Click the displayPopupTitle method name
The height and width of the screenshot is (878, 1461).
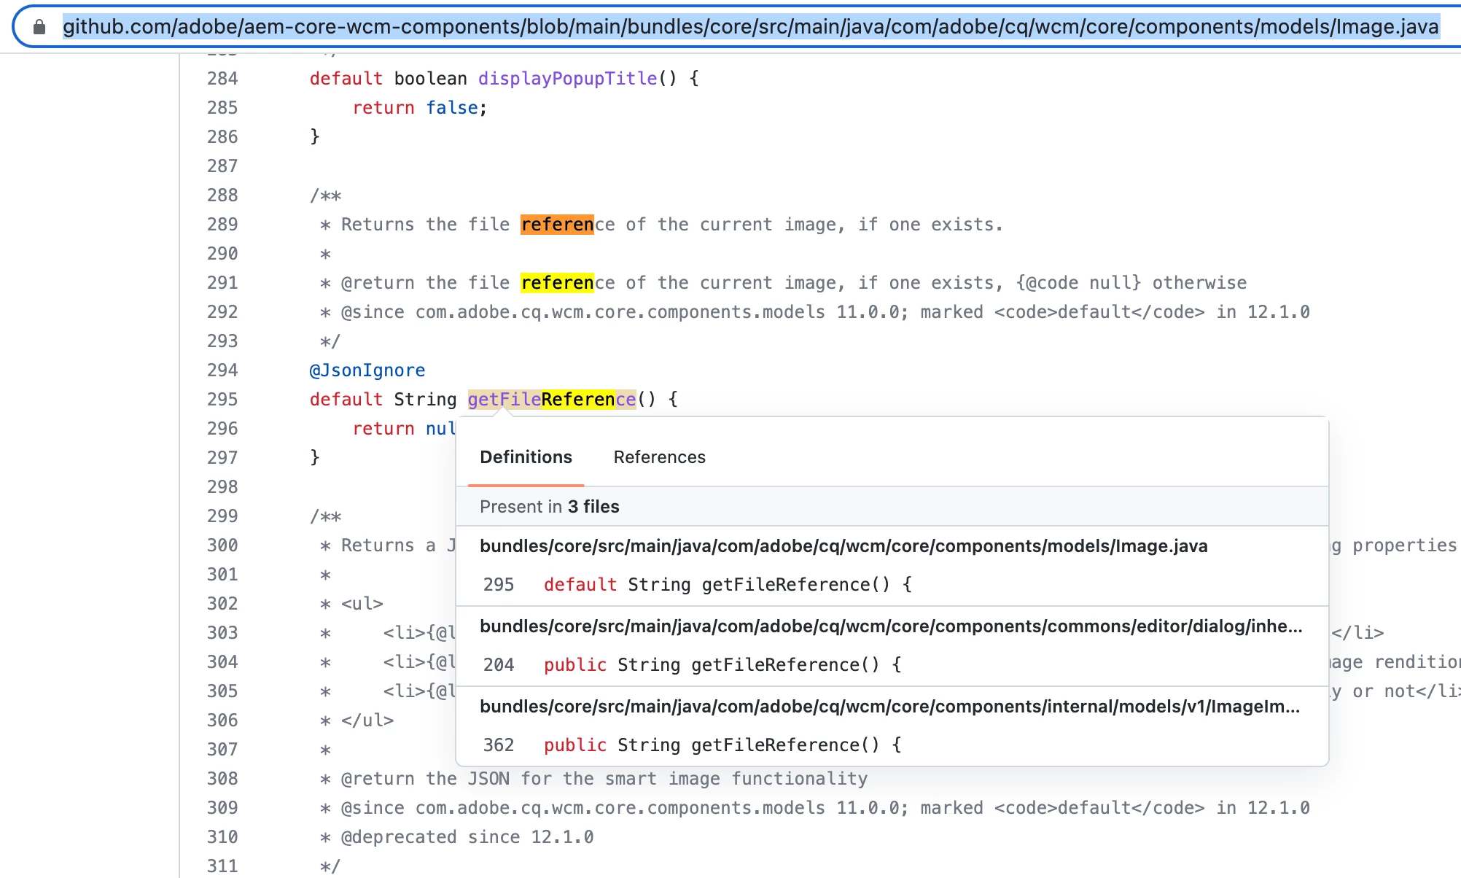tap(567, 79)
